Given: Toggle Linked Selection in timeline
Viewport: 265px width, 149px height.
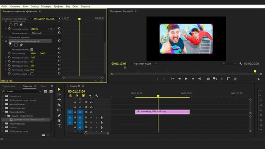Looking at the screenshot, I should point(83,96).
